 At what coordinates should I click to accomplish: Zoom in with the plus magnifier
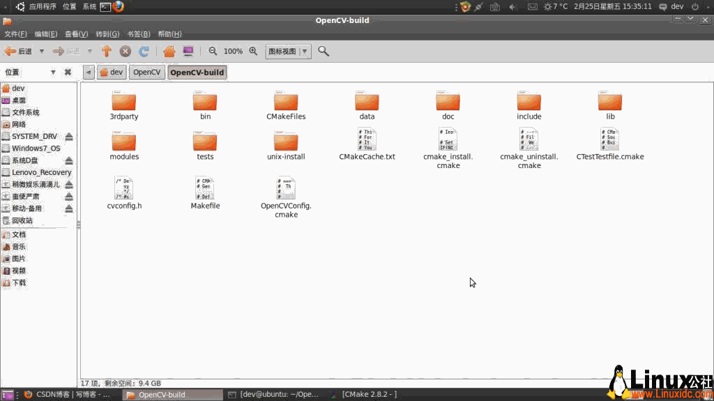253,51
